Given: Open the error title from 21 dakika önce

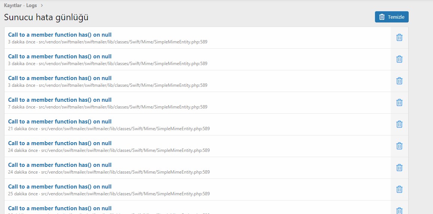Looking at the screenshot, I should tap(60, 122).
